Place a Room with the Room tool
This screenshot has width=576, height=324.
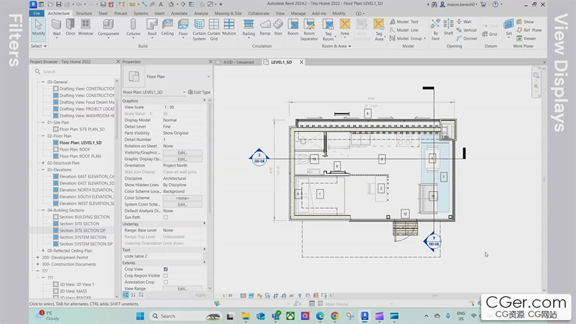[293, 27]
